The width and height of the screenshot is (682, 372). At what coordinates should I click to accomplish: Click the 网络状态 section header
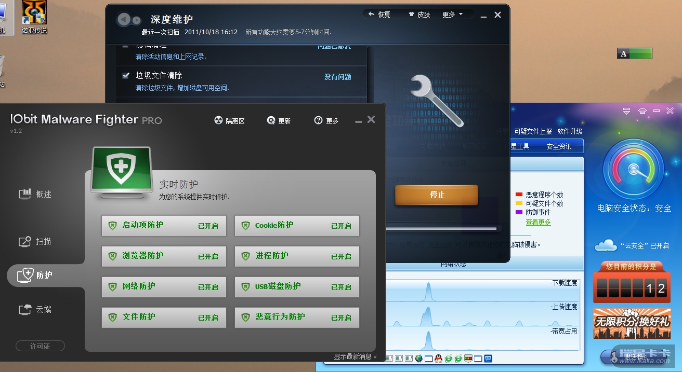(x=453, y=264)
